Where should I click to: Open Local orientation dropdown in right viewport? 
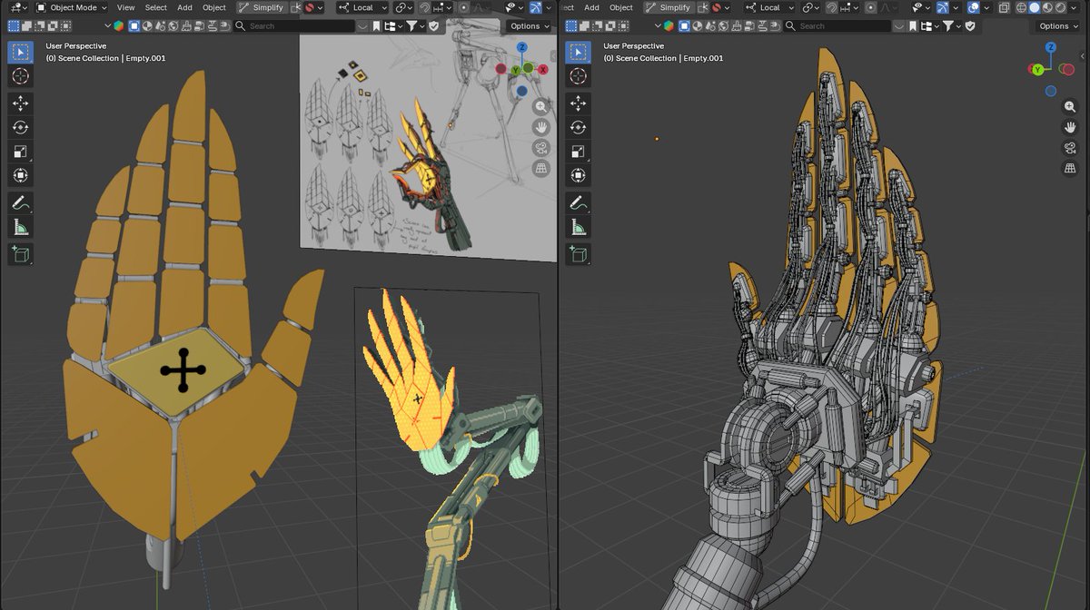coord(769,7)
